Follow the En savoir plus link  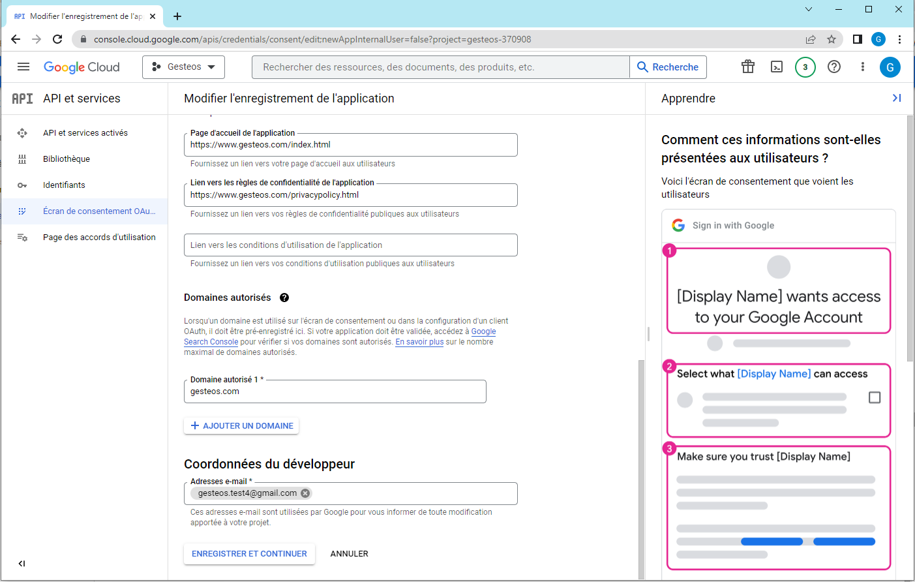[x=419, y=342]
